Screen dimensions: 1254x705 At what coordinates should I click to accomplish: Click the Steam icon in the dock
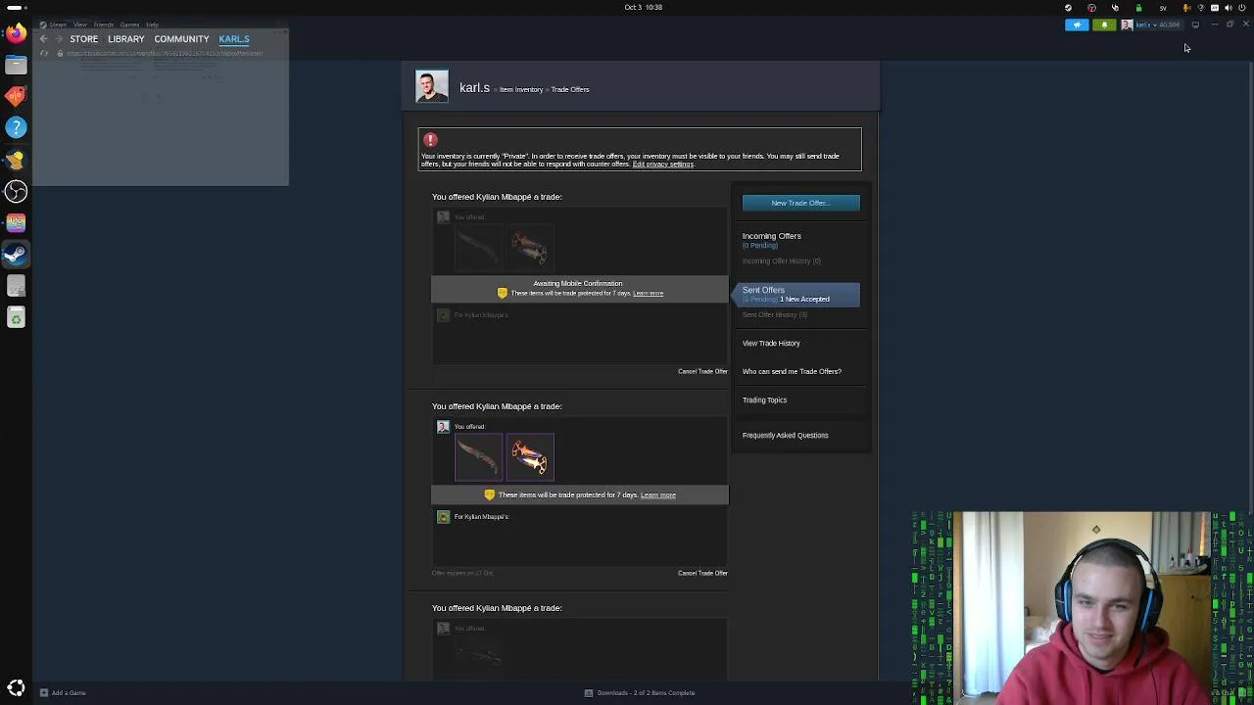click(16, 255)
